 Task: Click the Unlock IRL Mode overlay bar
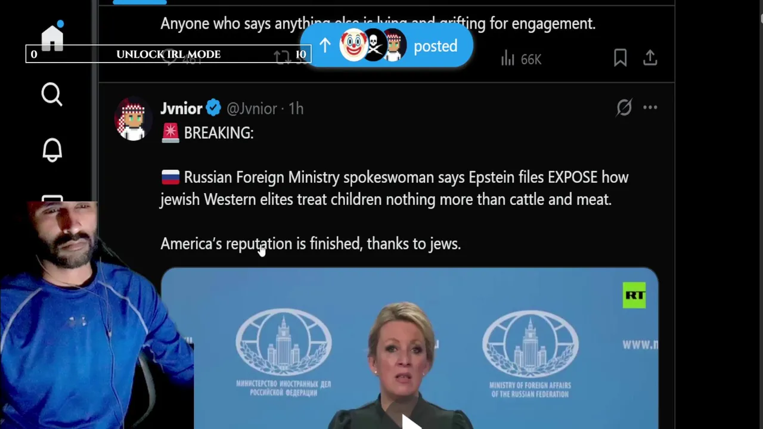coord(168,54)
